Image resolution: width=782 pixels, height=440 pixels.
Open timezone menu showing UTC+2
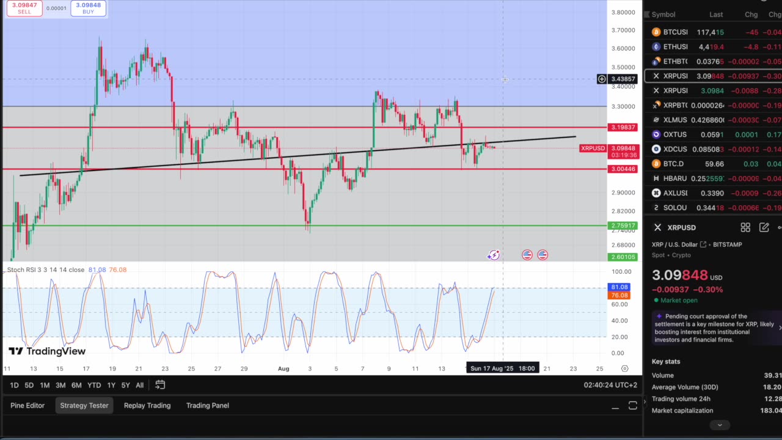tap(610, 385)
